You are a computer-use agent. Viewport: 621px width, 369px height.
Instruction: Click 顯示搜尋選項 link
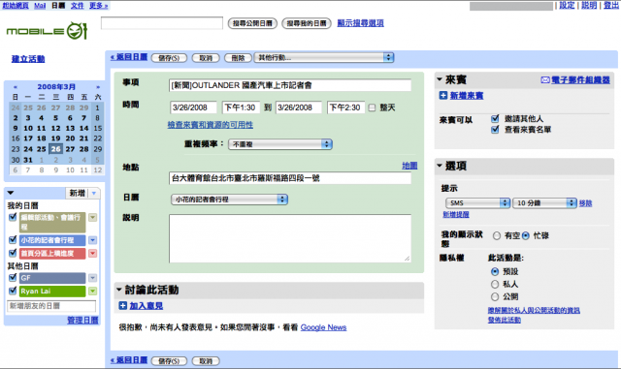pos(360,23)
